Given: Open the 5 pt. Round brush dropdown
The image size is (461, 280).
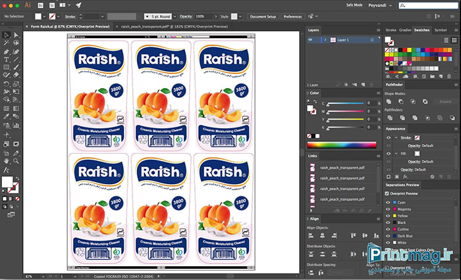Looking at the screenshot, I should click(x=175, y=16).
